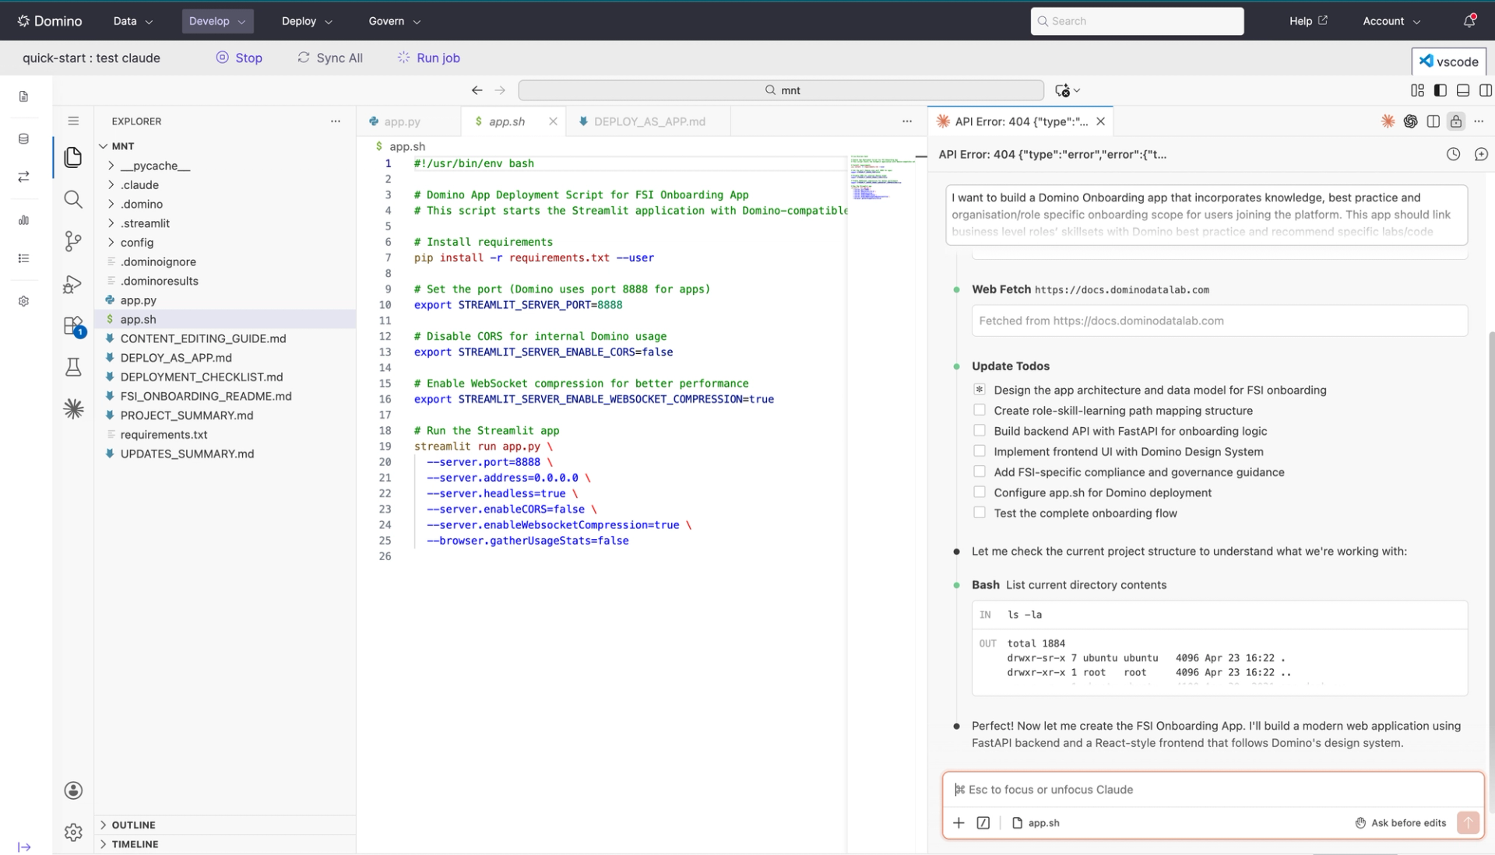Open Explorer panel more actions menu
This screenshot has width=1495, height=855.
[336, 121]
